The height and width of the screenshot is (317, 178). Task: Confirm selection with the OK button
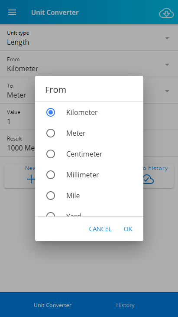click(128, 229)
